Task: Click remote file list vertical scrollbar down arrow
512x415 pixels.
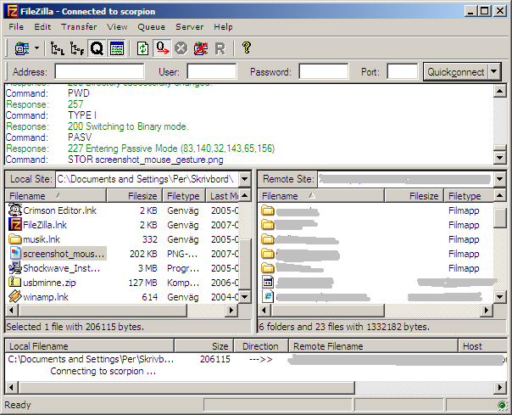Action: pyautogui.click(x=500, y=297)
